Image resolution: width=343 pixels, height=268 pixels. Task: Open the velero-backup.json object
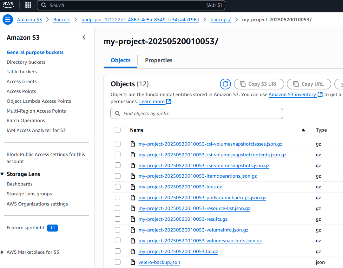pos(159,262)
